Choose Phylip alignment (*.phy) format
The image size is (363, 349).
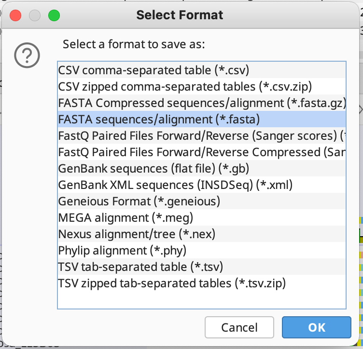tap(202, 251)
